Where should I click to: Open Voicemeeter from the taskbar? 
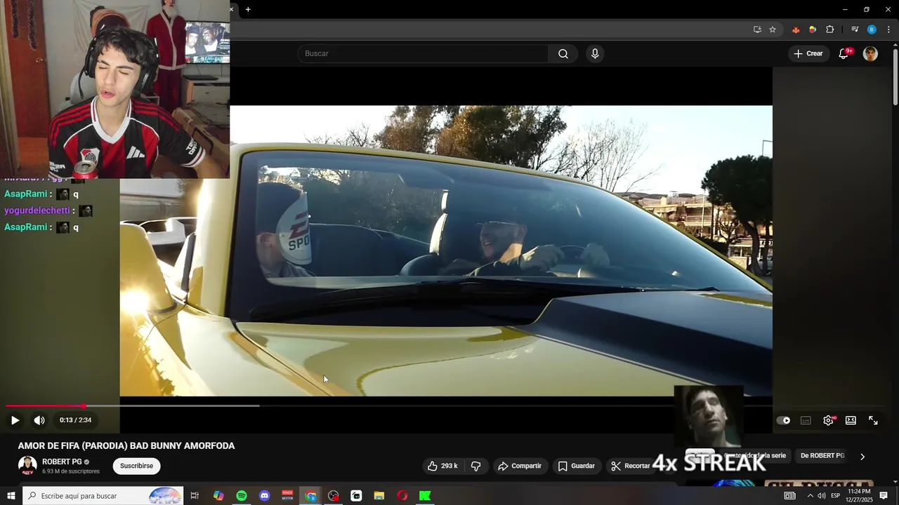(287, 496)
